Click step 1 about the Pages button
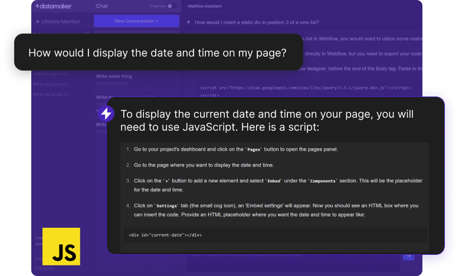Screen dimensions: 459x276 tap(235, 149)
